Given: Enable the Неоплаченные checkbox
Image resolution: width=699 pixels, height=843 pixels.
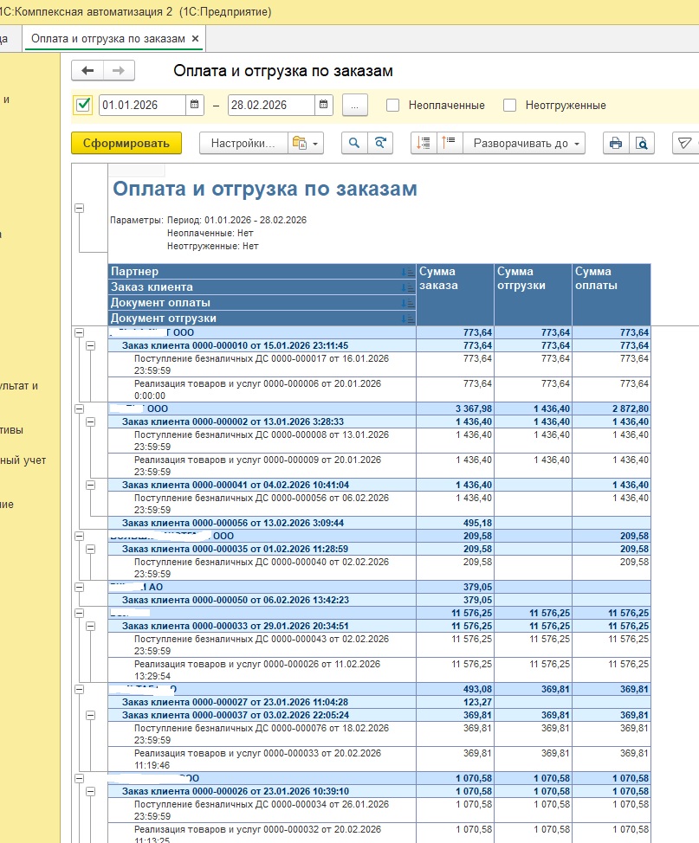Looking at the screenshot, I should [x=393, y=106].
